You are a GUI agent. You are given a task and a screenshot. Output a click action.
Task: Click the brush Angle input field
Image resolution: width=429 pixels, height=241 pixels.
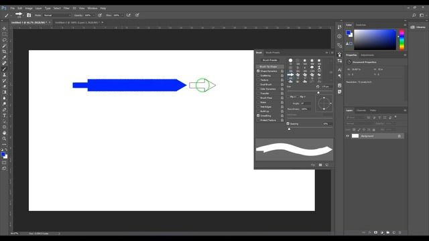click(x=306, y=103)
